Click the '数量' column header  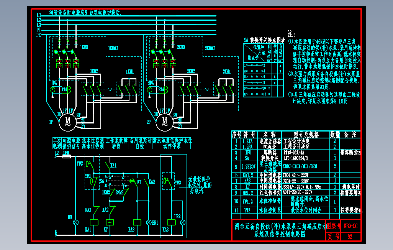tap(335, 135)
